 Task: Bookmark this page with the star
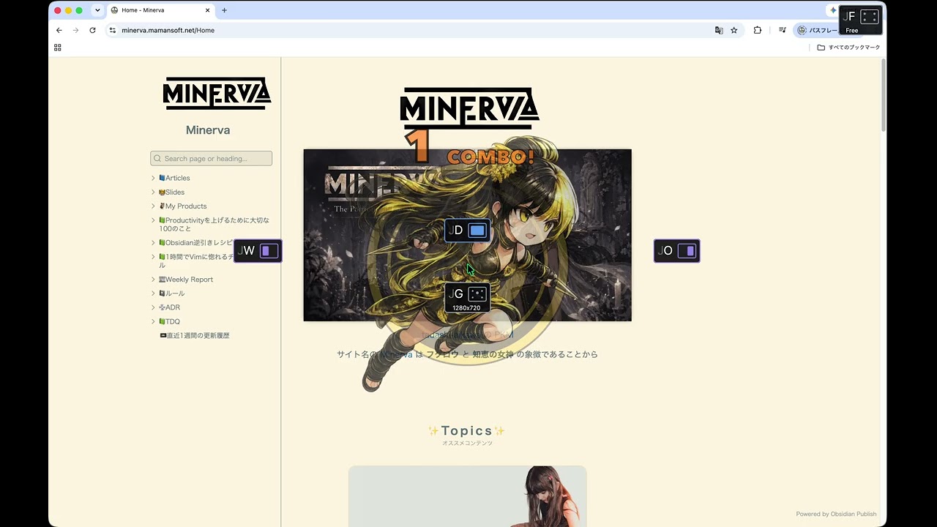[734, 30]
